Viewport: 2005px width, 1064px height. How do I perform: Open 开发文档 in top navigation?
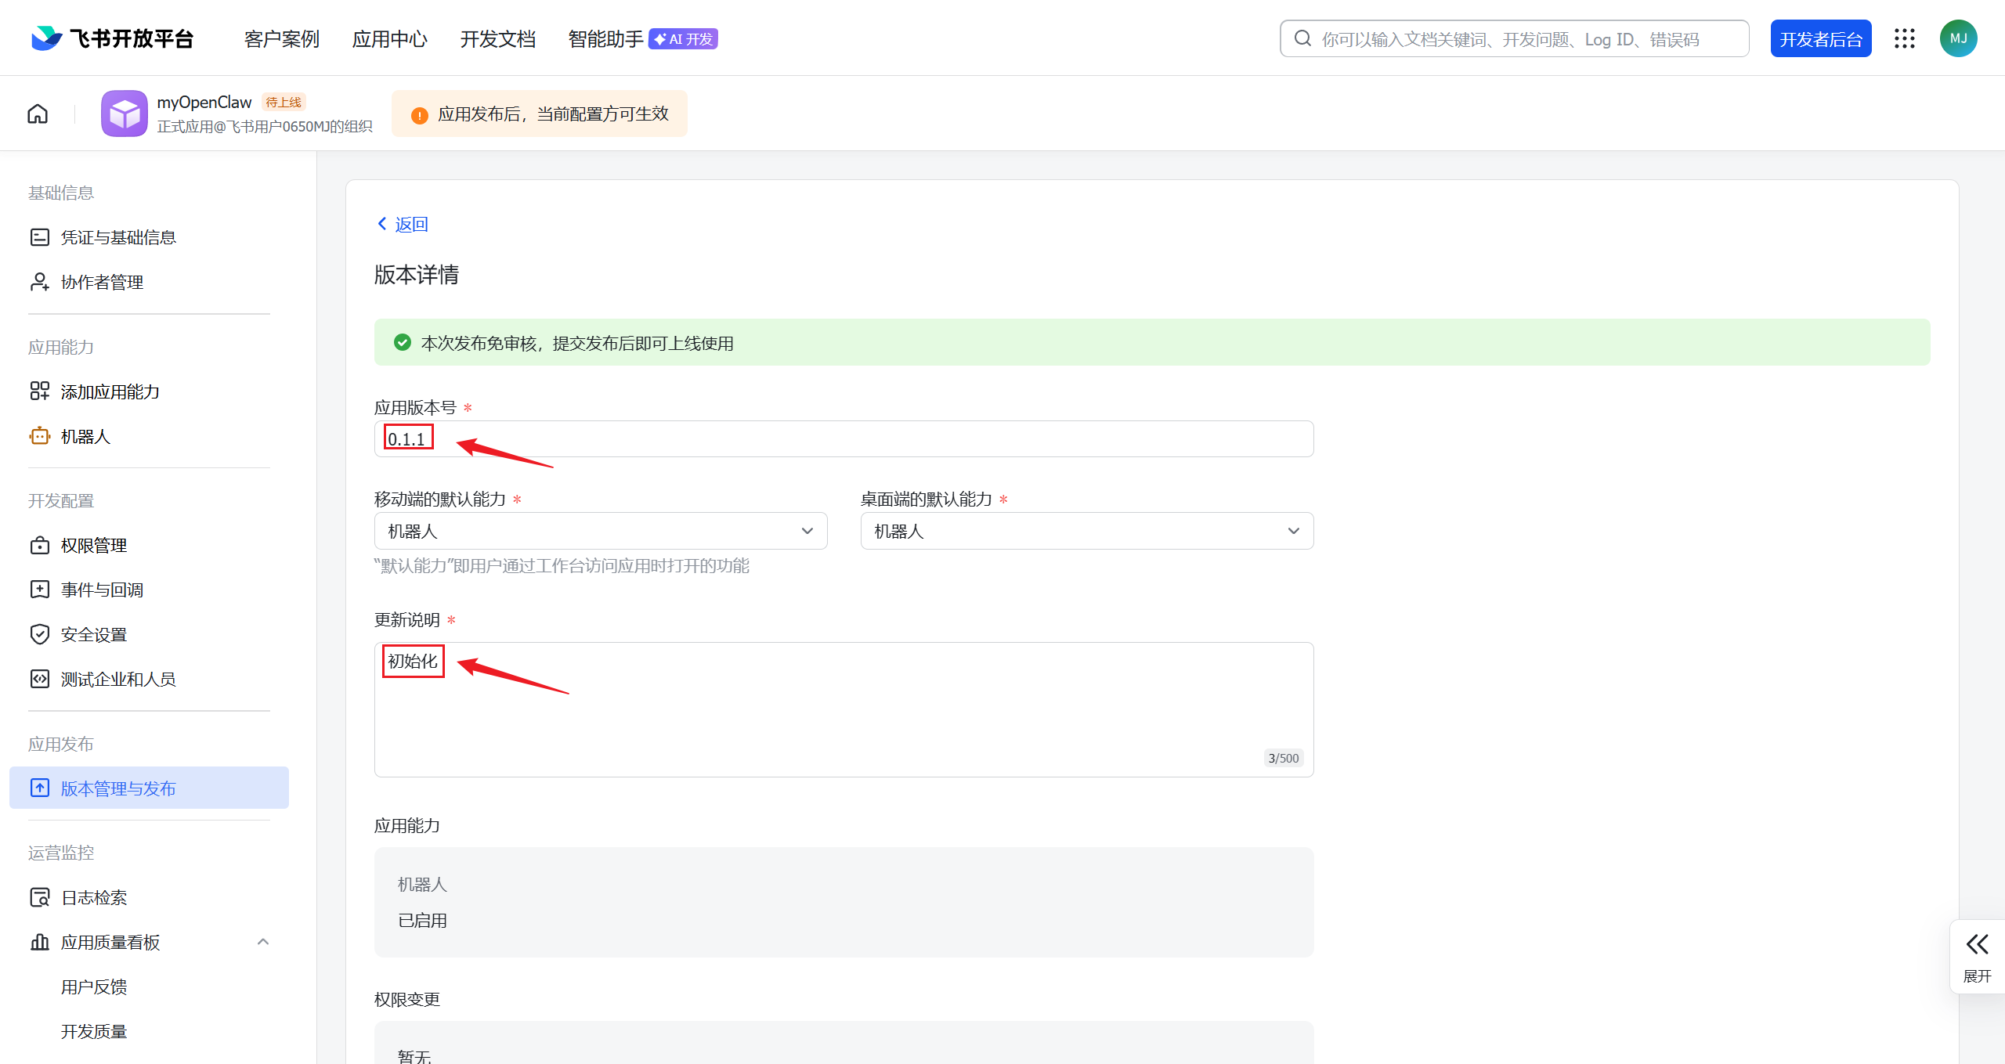pos(498,39)
